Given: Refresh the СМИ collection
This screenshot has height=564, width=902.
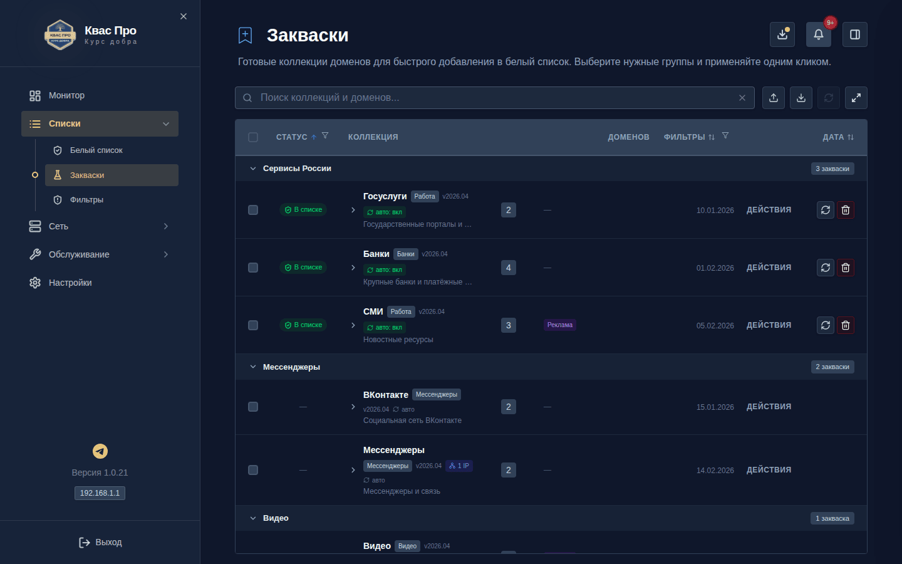Looking at the screenshot, I should (x=826, y=325).
